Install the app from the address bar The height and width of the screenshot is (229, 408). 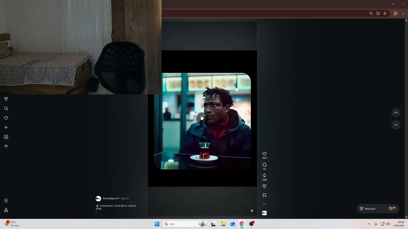378,13
